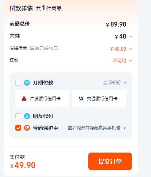Image resolution: width=151 pixels, height=177 pixels.
Task: Enable the 分期付款 checkbox
Action: point(18,83)
